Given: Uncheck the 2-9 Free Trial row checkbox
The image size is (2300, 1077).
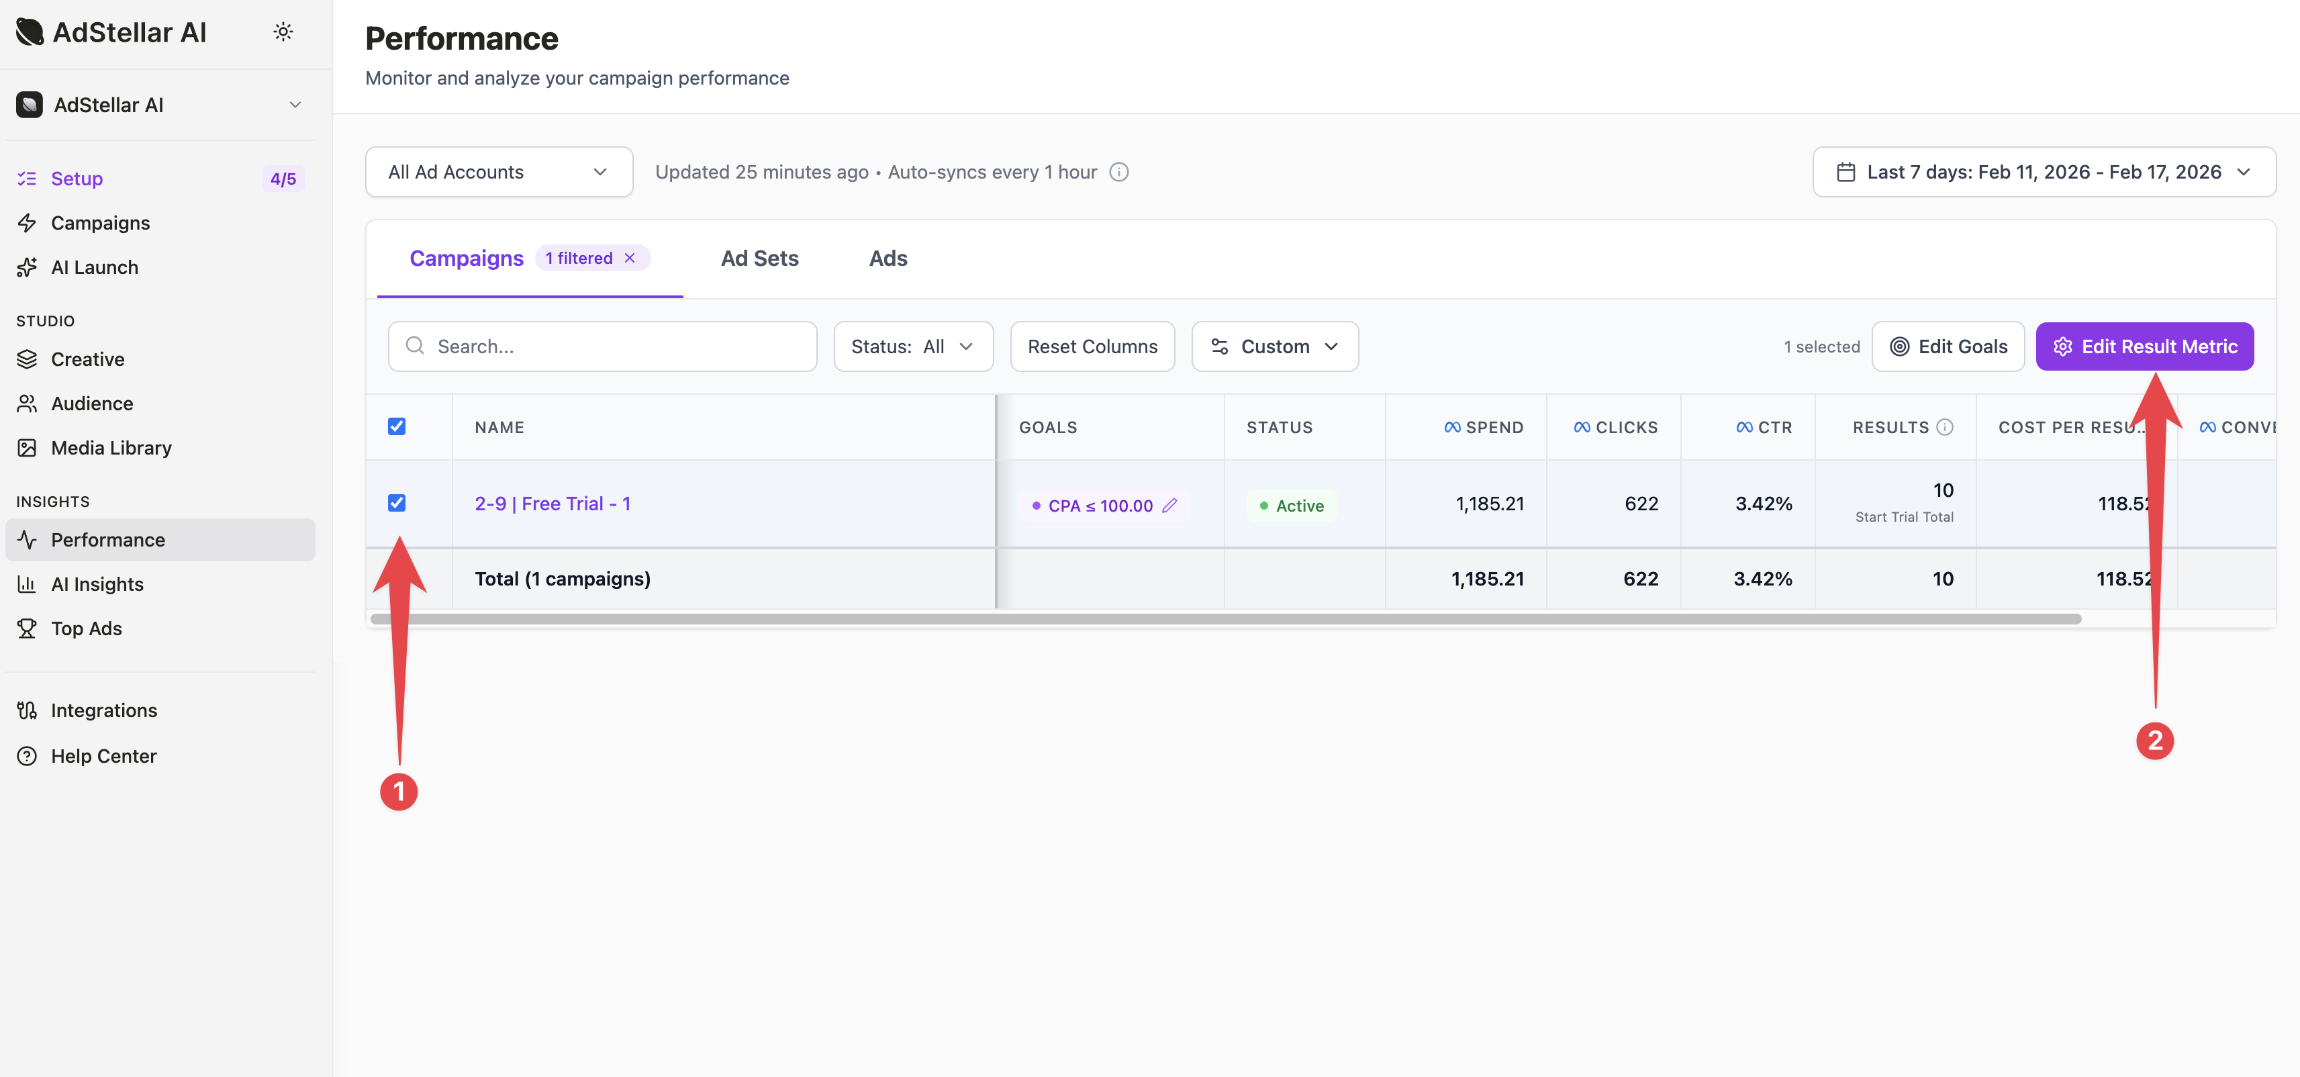Looking at the screenshot, I should 397,503.
